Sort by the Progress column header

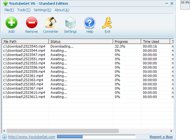point(127,41)
